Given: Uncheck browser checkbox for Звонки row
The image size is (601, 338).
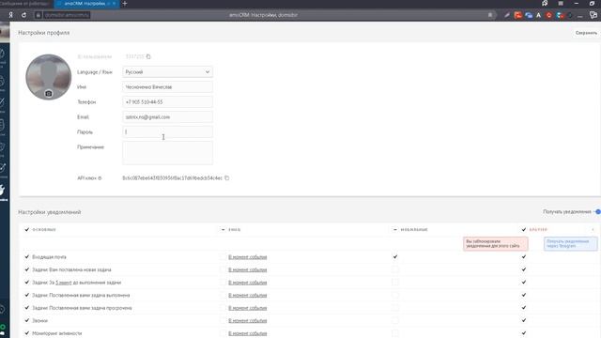Looking at the screenshot, I should coord(524,320).
